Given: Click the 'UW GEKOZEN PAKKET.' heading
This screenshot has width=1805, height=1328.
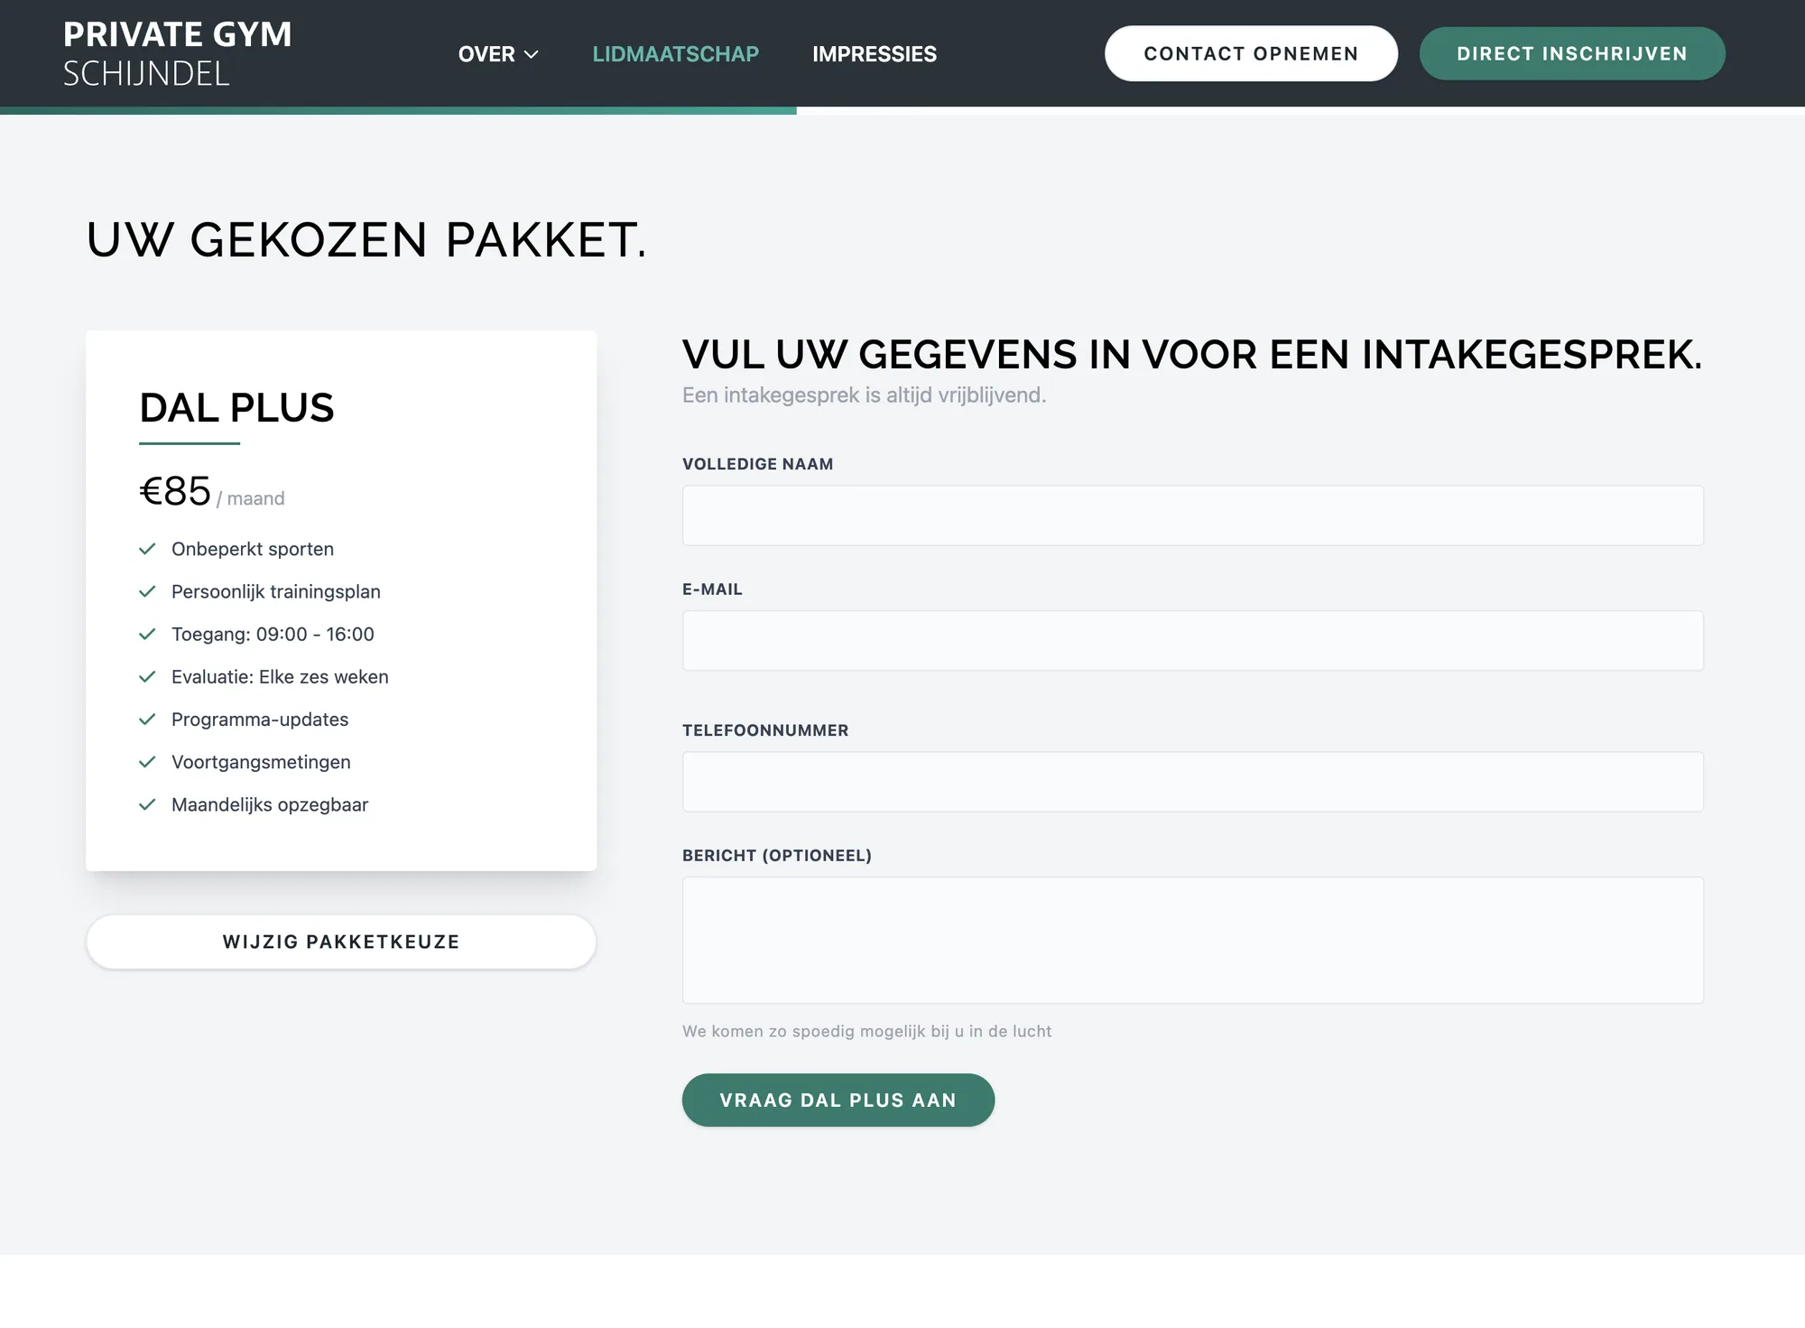Looking at the screenshot, I should tap(366, 240).
